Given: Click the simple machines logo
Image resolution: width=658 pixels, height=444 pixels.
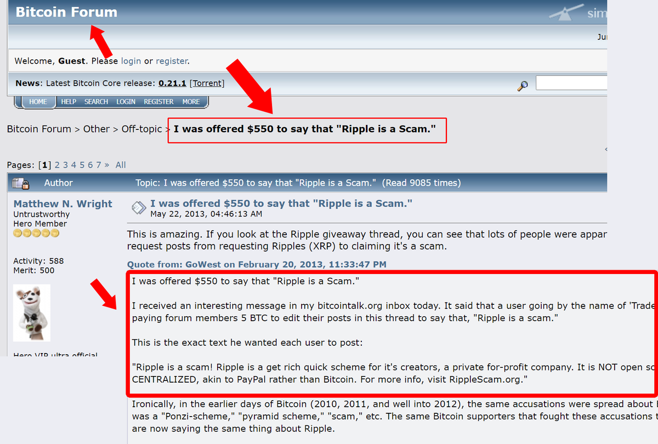Looking at the screenshot, I should coord(578,12).
